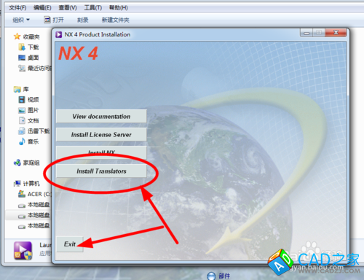
Task: Open the 家庭组 homegroup icon
Action: [17, 163]
